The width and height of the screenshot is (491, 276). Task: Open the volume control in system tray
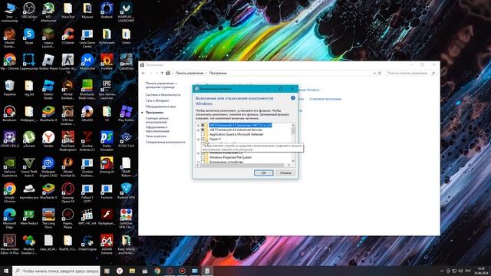pos(460,271)
